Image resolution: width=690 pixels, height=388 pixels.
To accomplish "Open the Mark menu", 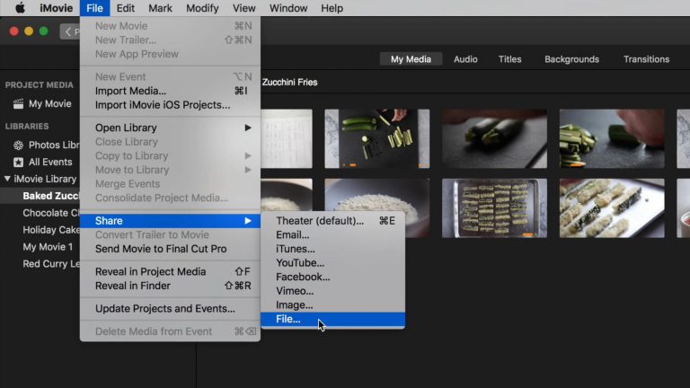I will (x=160, y=8).
